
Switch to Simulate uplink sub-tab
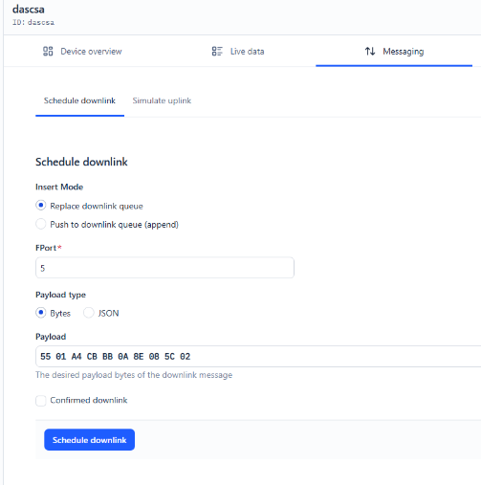click(x=162, y=100)
